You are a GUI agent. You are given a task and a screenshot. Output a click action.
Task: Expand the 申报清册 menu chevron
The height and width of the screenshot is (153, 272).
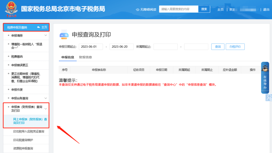coord(46,36)
